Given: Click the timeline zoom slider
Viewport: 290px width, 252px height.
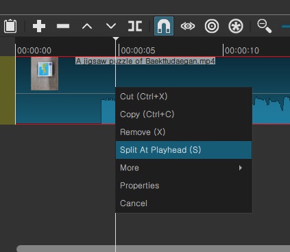Looking at the screenshot, I should tap(286, 27).
